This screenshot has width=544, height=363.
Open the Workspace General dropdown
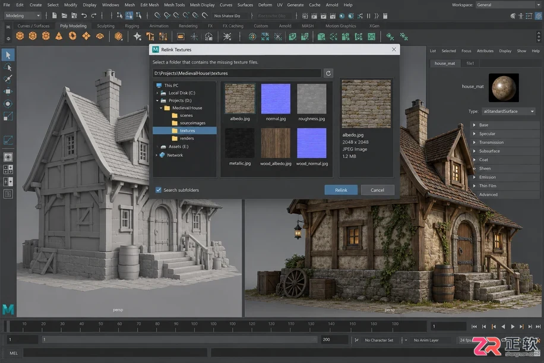pos(508,5)
